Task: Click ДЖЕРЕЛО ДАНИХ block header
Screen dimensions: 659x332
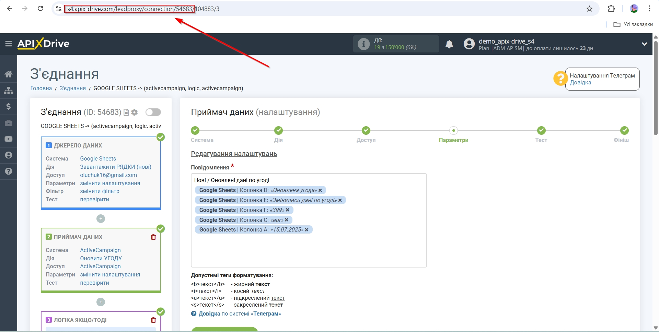Action: tap(78, 145)
